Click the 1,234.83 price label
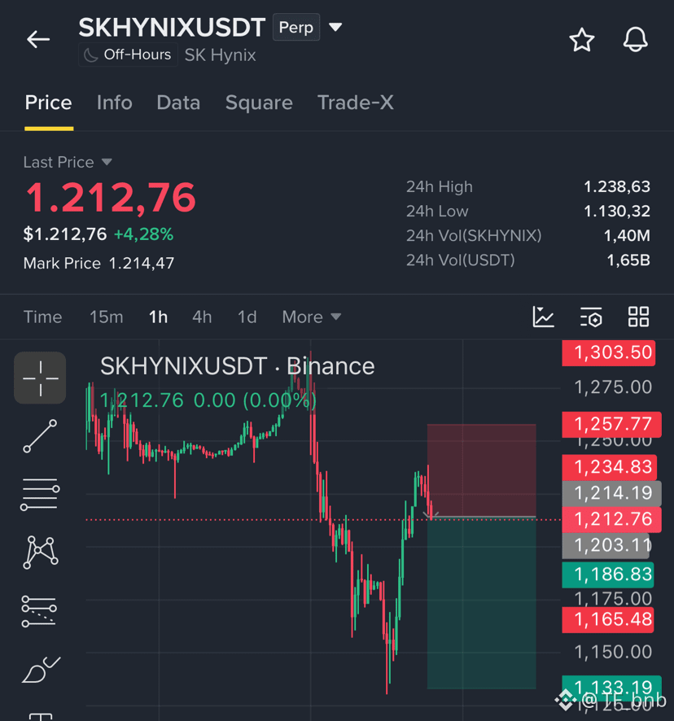 pyautogui.click(x=610, y=467)
